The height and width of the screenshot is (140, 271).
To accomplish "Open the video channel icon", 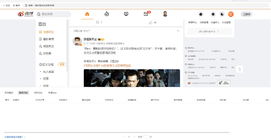I will (x=126, y=14).
